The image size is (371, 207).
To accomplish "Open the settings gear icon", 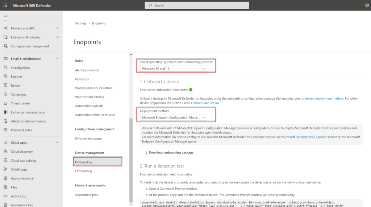I will (x=367, y=5).
